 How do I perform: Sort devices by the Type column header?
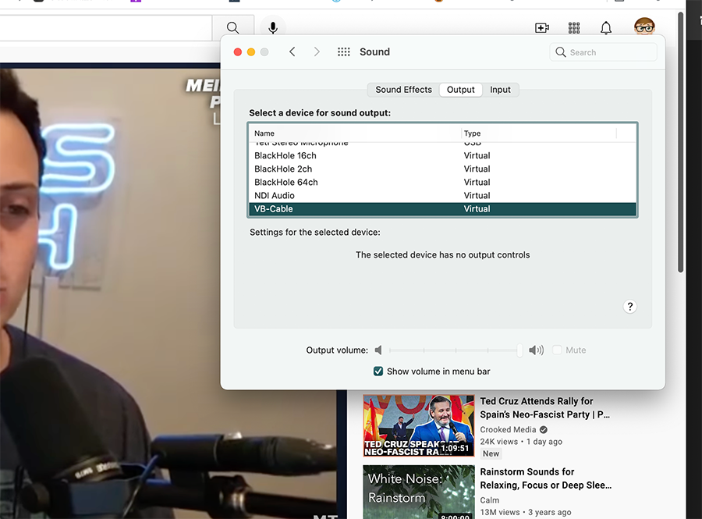[472, 133]
